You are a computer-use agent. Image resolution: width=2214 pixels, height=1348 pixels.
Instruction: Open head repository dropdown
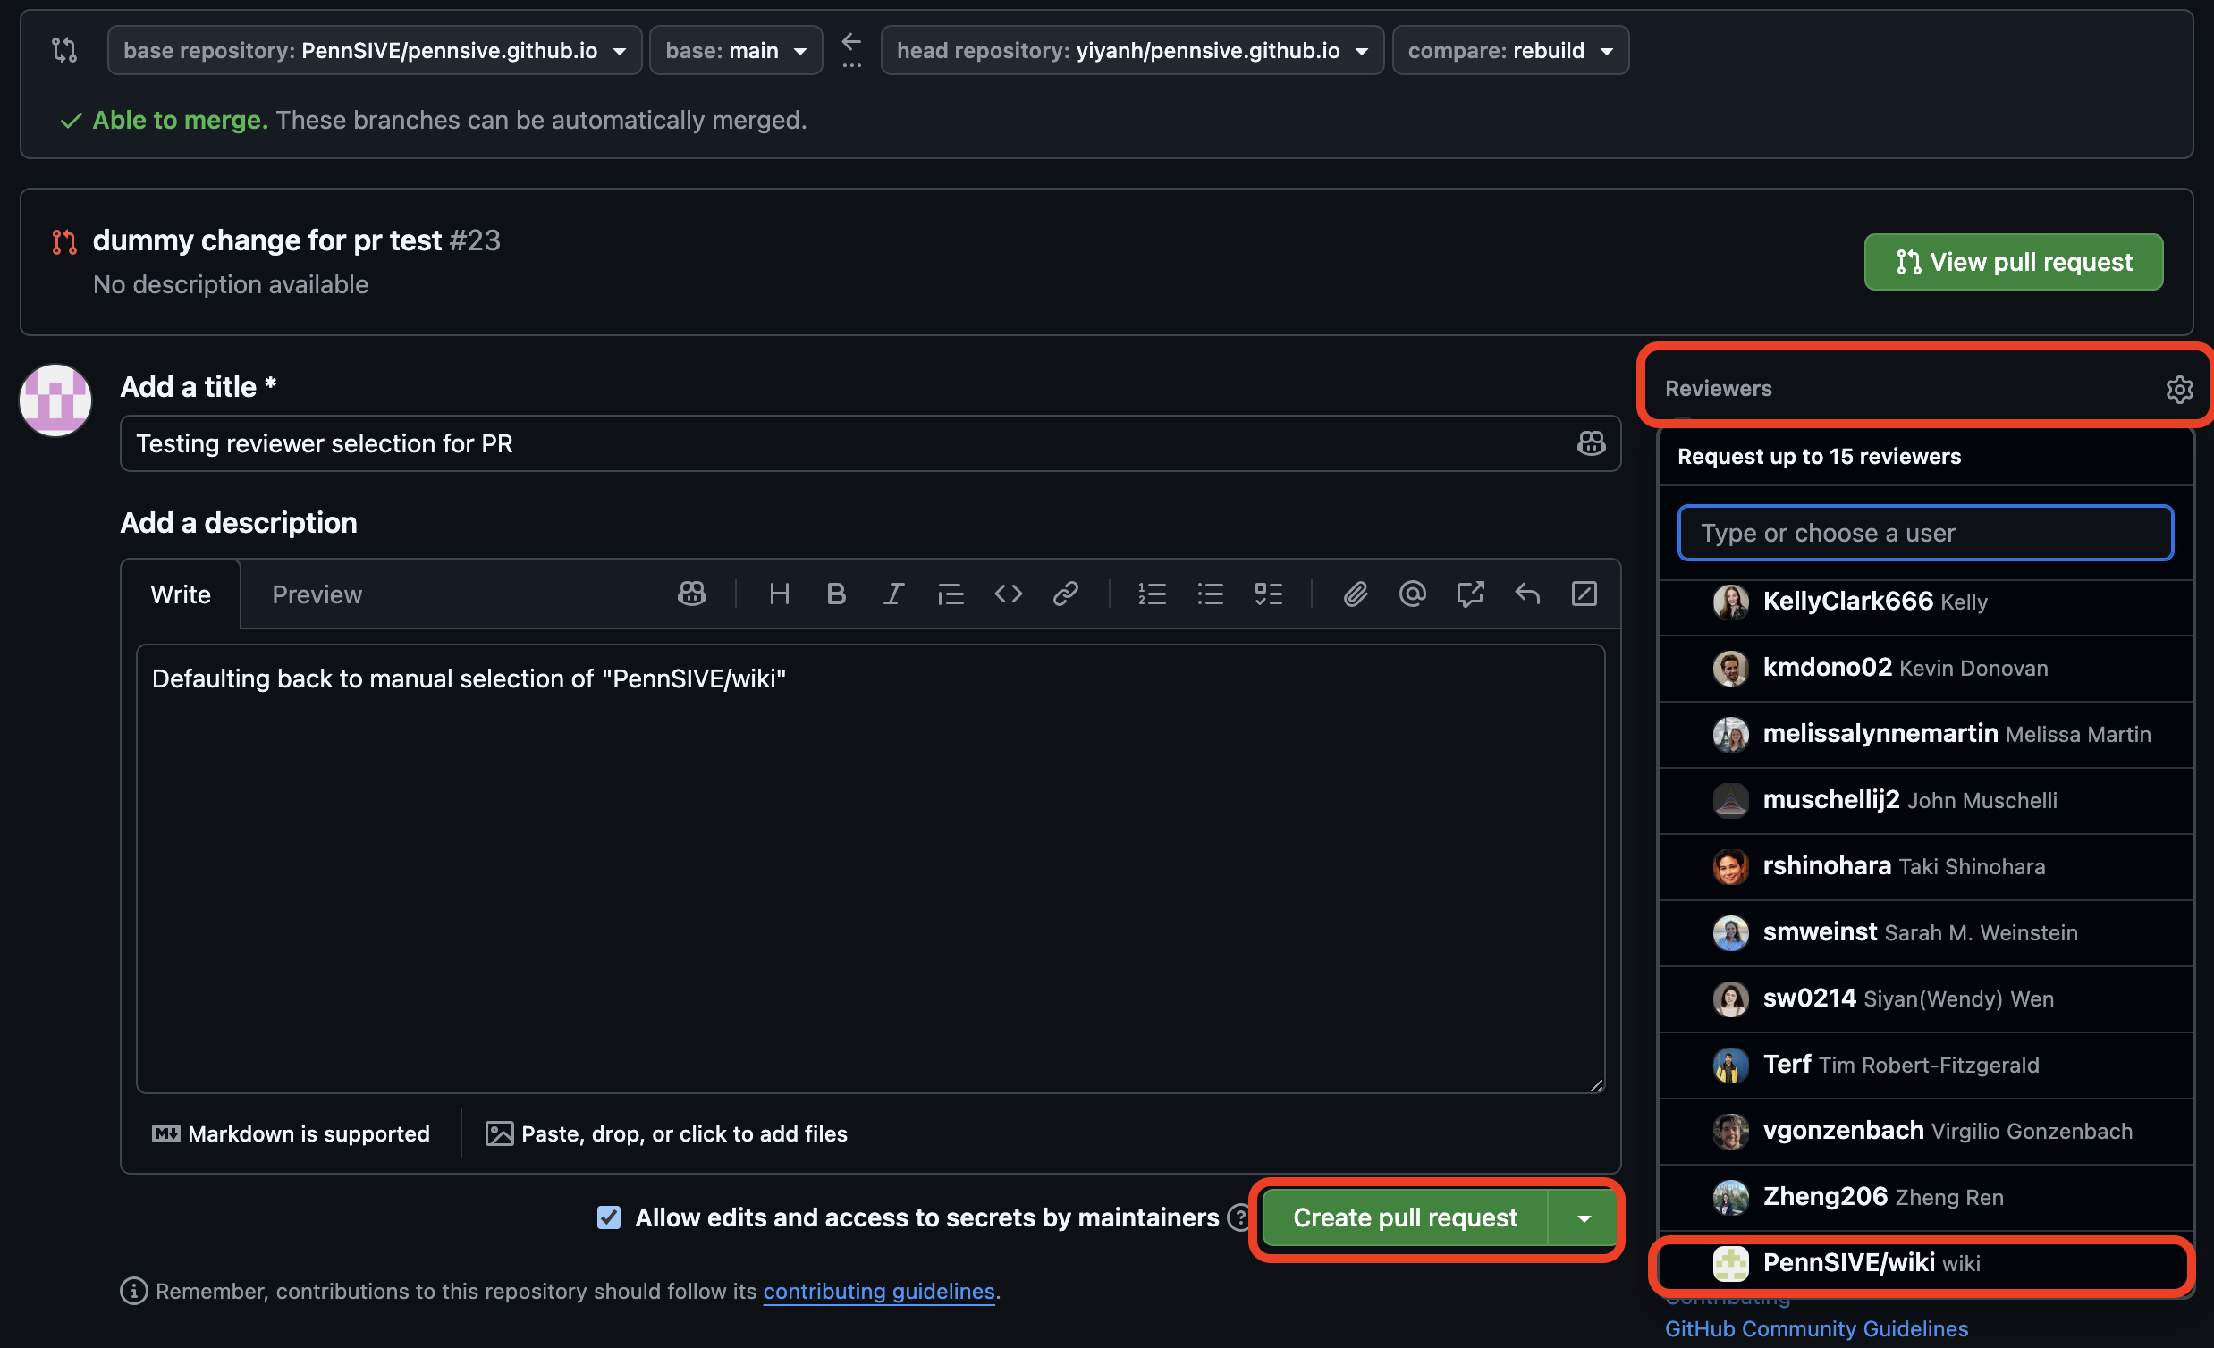[1132, 50]
